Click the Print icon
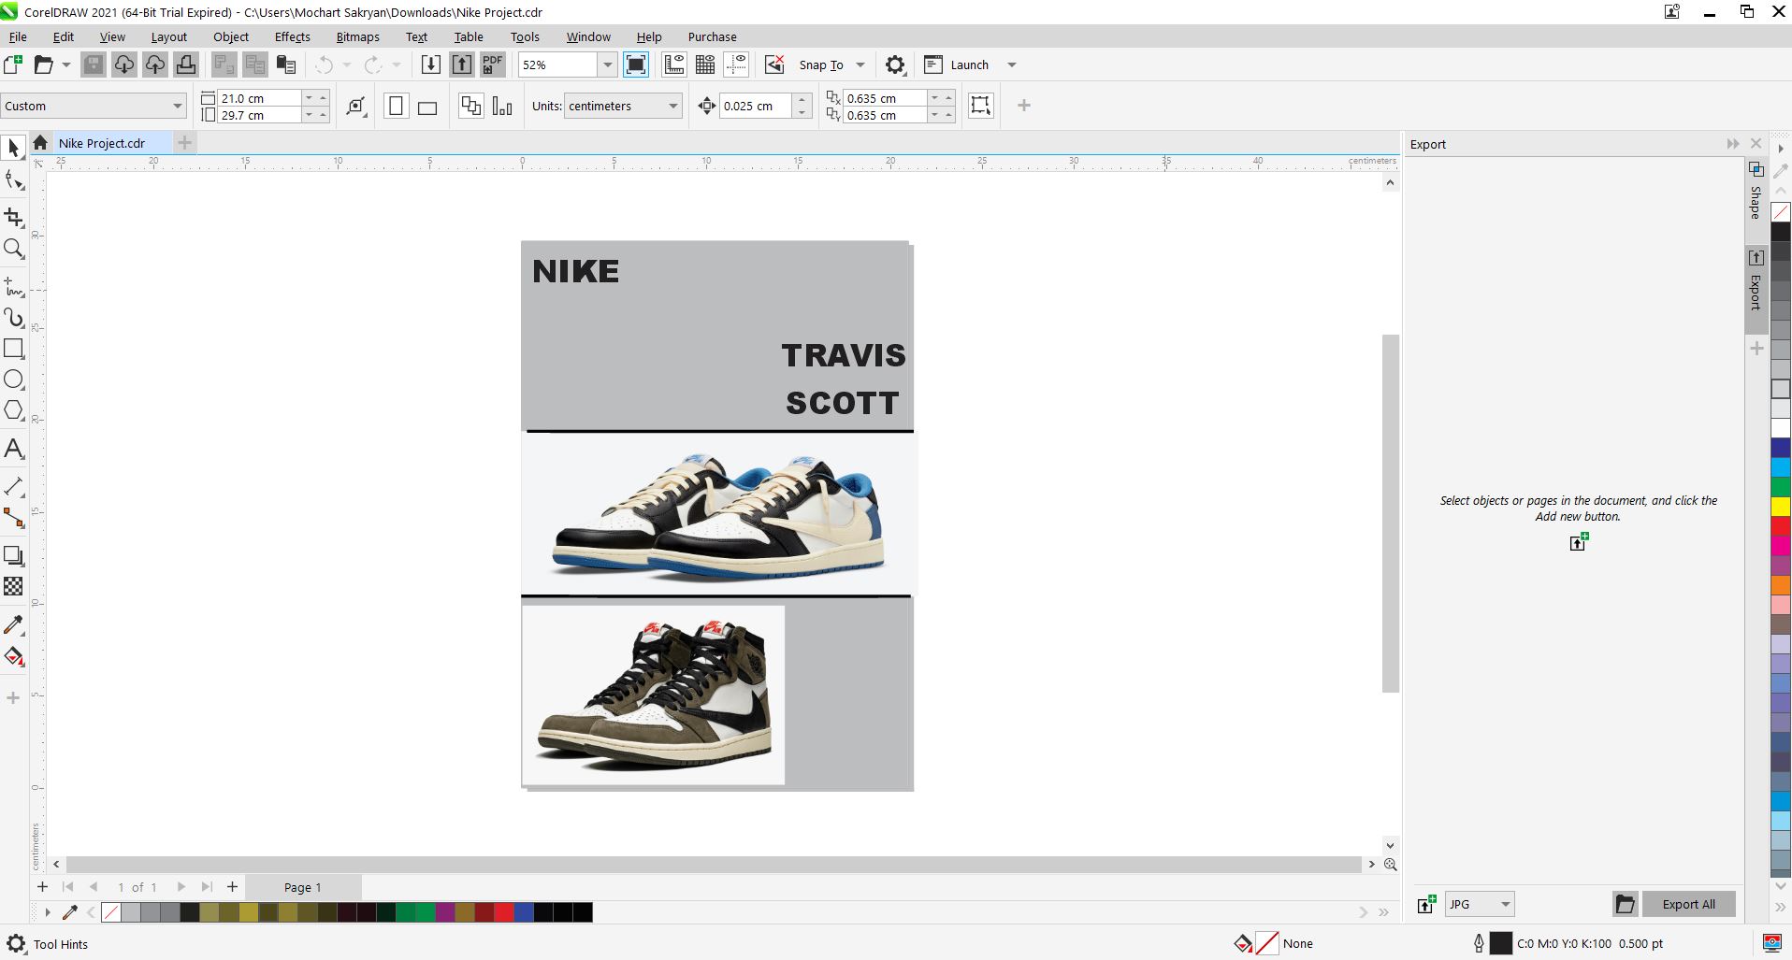This screenshot has height=960, width=1792. tap(186, 64)
